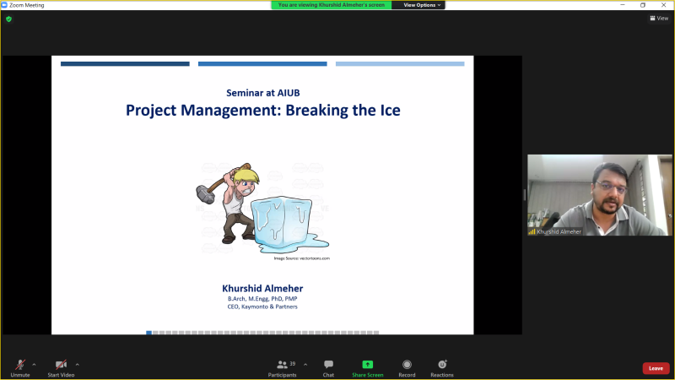Select Khurshid Almeher's video thumbnail
Screen dimensions: 675x380
(x=600, y=195)
